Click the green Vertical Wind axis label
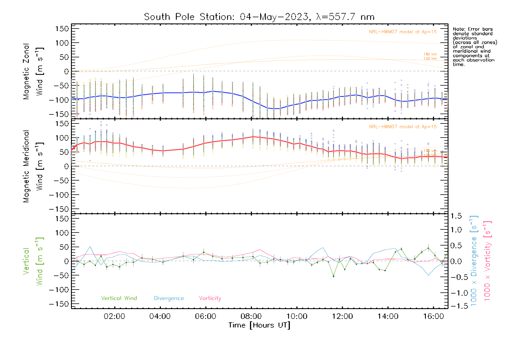 coord(33,261)
